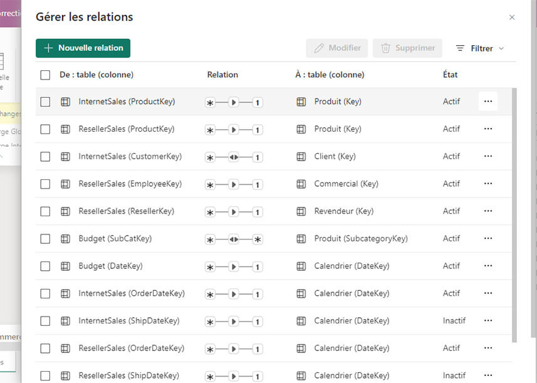The width and height of the screenshot is (537, 383).
Task: Open more options for ResellerSales (ResellerKey) row
Action: pyautogui.click(x=488, y=211)
